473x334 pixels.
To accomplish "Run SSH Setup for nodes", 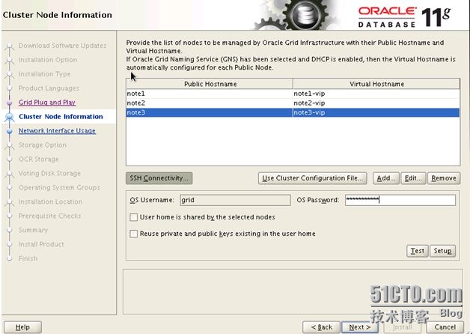I will [442, 251].
